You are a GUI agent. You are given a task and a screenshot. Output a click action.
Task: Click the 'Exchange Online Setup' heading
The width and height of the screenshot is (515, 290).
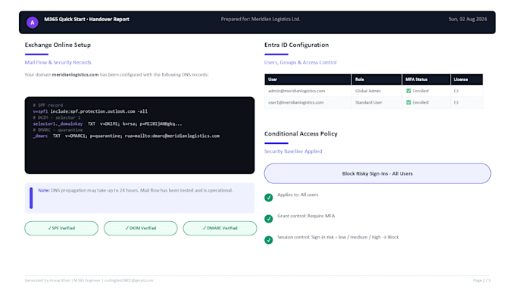[58, 45]
